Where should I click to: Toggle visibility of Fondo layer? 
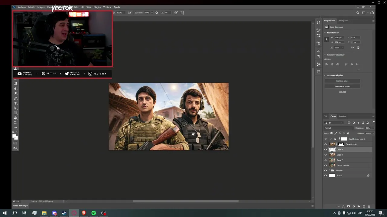(326, 175)
